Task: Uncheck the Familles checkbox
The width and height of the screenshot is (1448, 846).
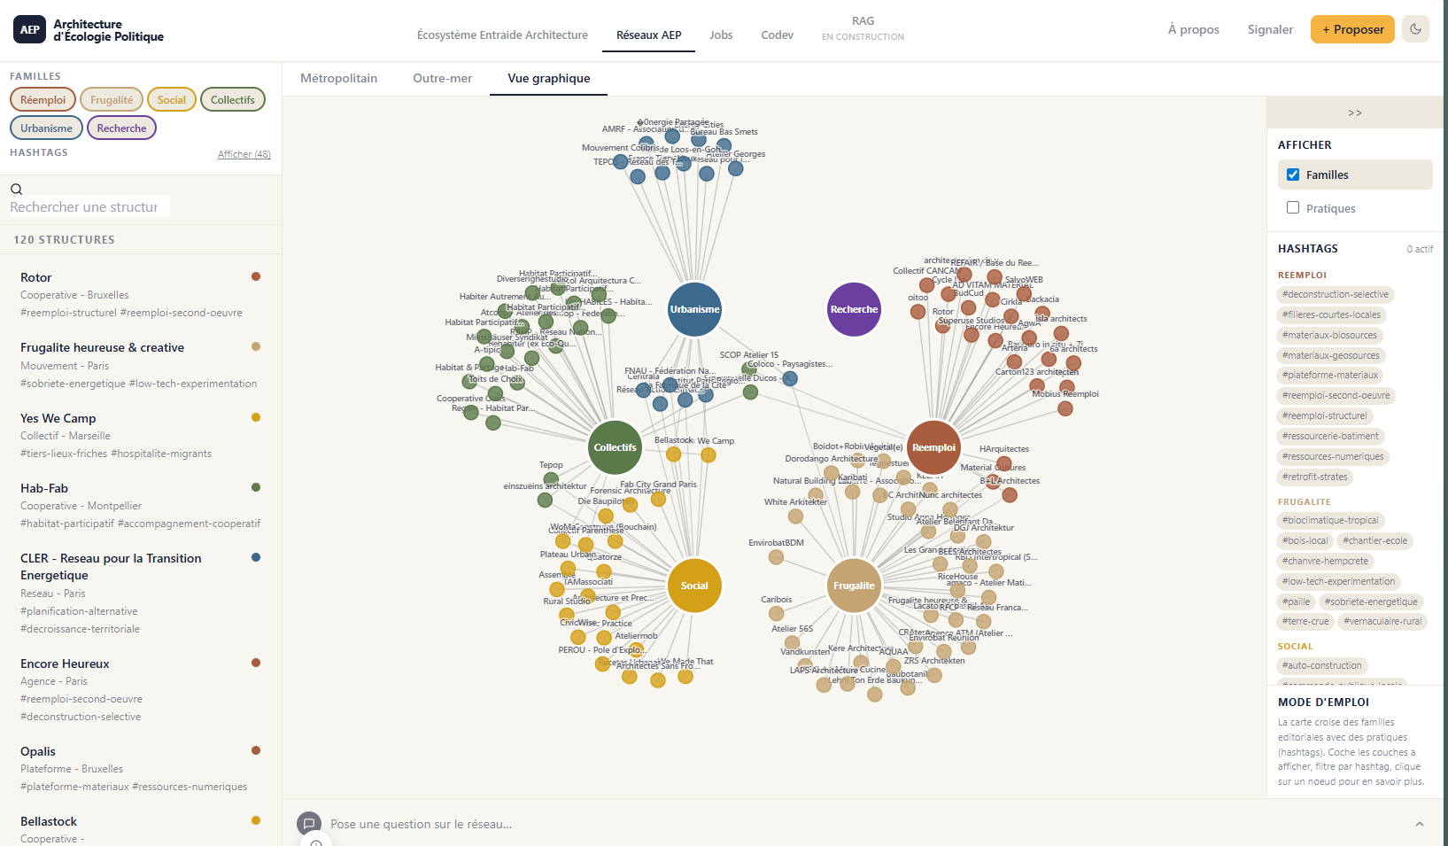Action: tap(1293, 175)
